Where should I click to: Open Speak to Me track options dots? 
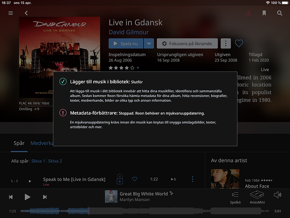[x=192, y=179]
